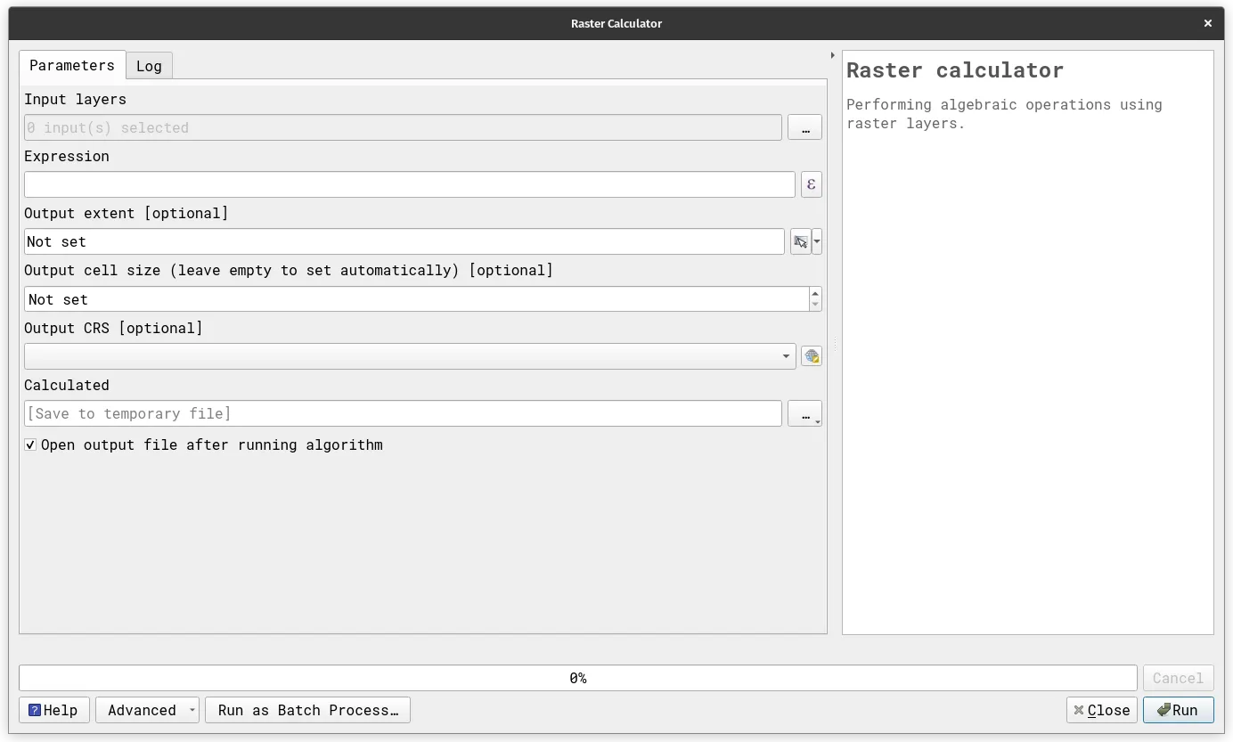1233x742 pixels.
Task: Increase Output cell size with the up stepper
Action: coord(815,294)
